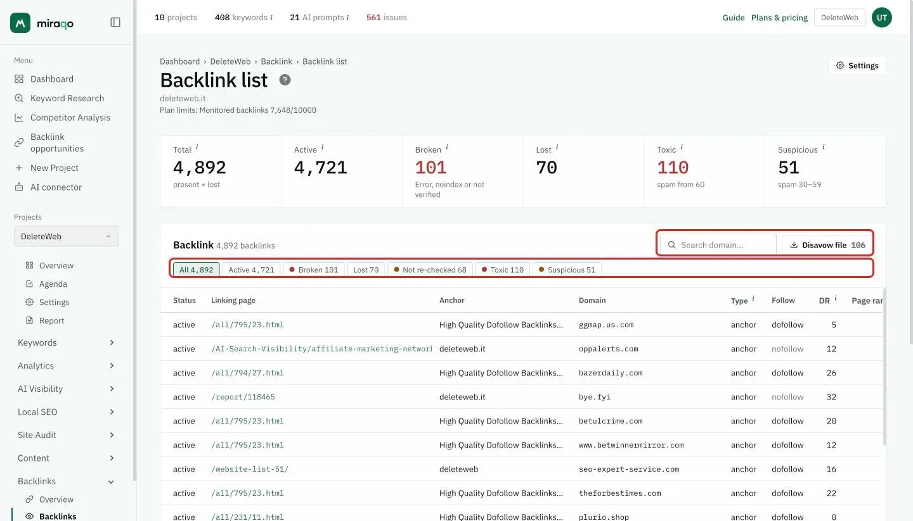Click the Keyword Research magnifier icon
Screen dimensions: 913x521
click(x=19, y=98)
